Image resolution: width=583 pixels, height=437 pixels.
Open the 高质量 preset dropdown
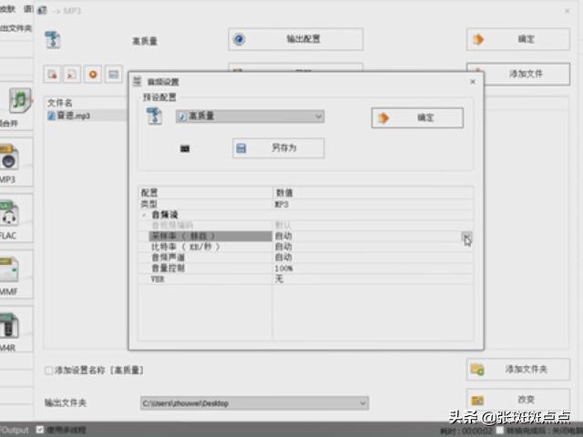point(318,117)
